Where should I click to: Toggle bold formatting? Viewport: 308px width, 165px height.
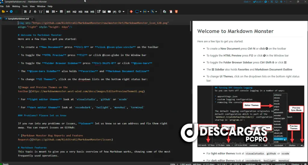[25, 12]
